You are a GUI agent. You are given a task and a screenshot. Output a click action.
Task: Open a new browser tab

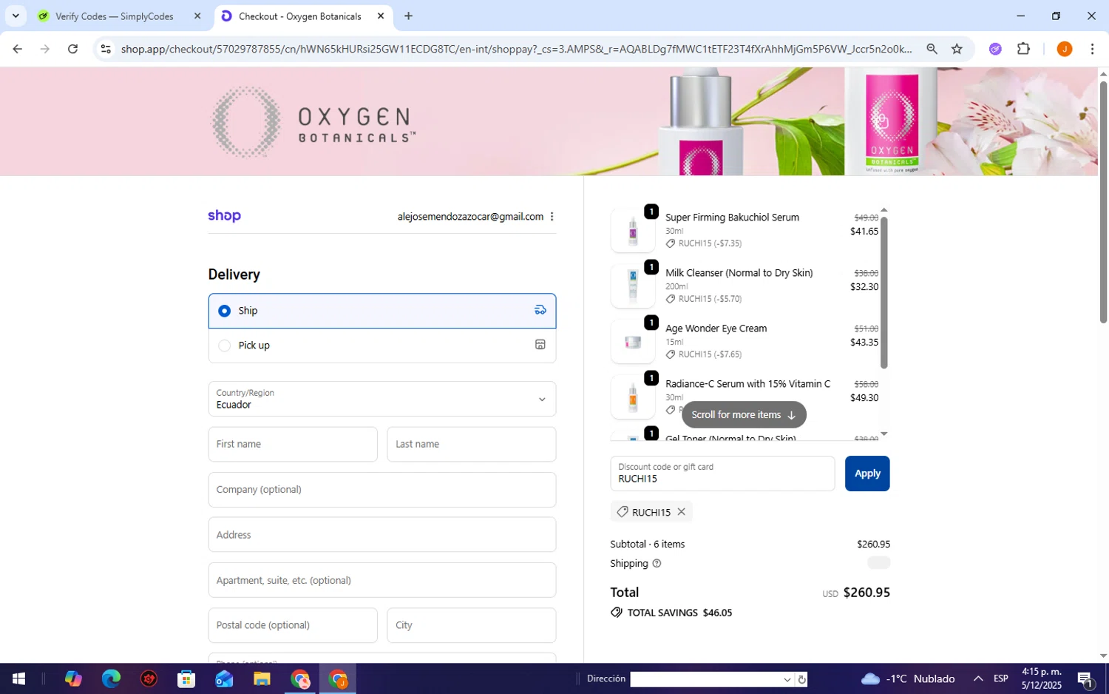point(408,16)
